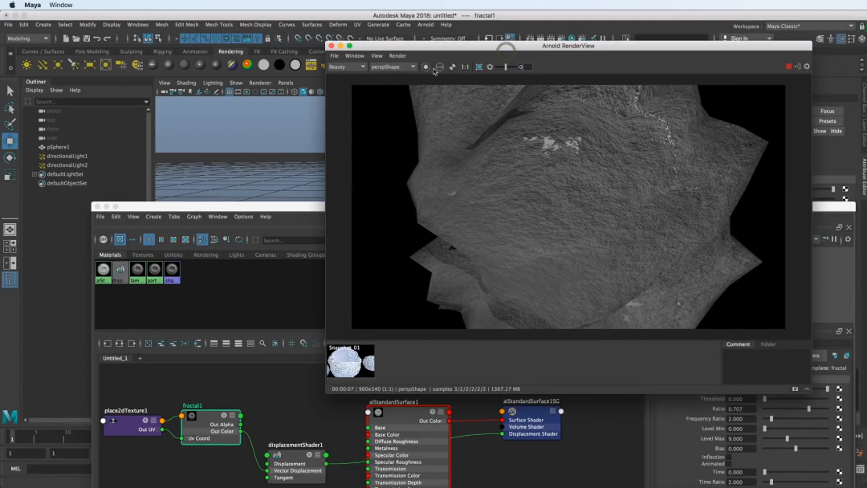Screen dimensions: 867x488
Task: Start Arnold render with the render button
Action: (425, 67)
